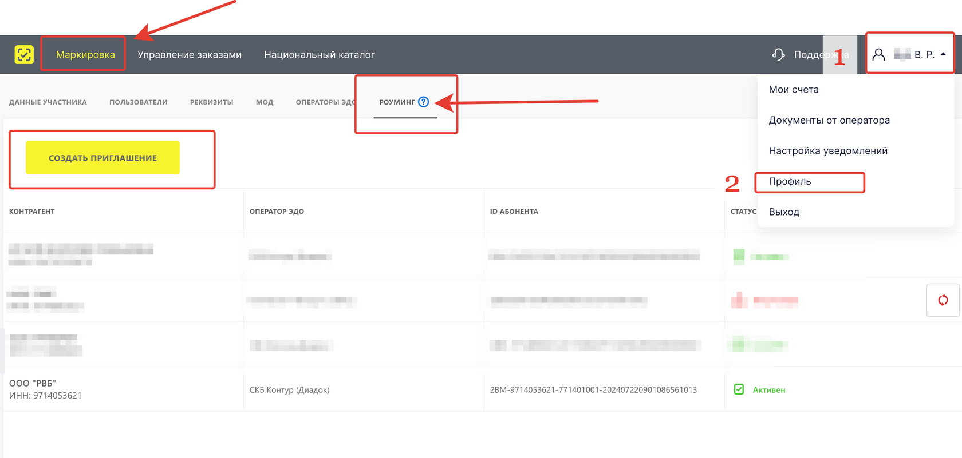Click the Роуминг help question icon

coord(424,102)
